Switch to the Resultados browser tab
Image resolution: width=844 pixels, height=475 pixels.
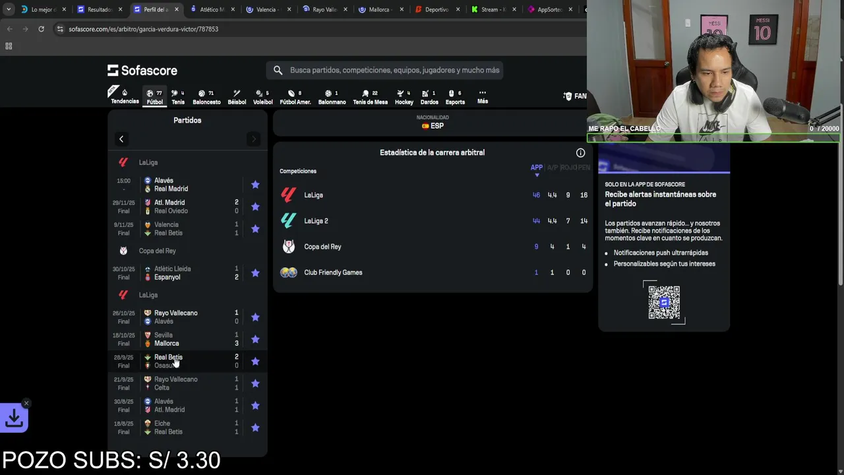(99, 9)
